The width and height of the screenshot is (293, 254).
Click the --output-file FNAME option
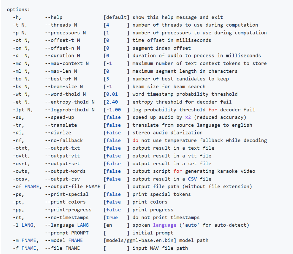click(x=72, y=187)
